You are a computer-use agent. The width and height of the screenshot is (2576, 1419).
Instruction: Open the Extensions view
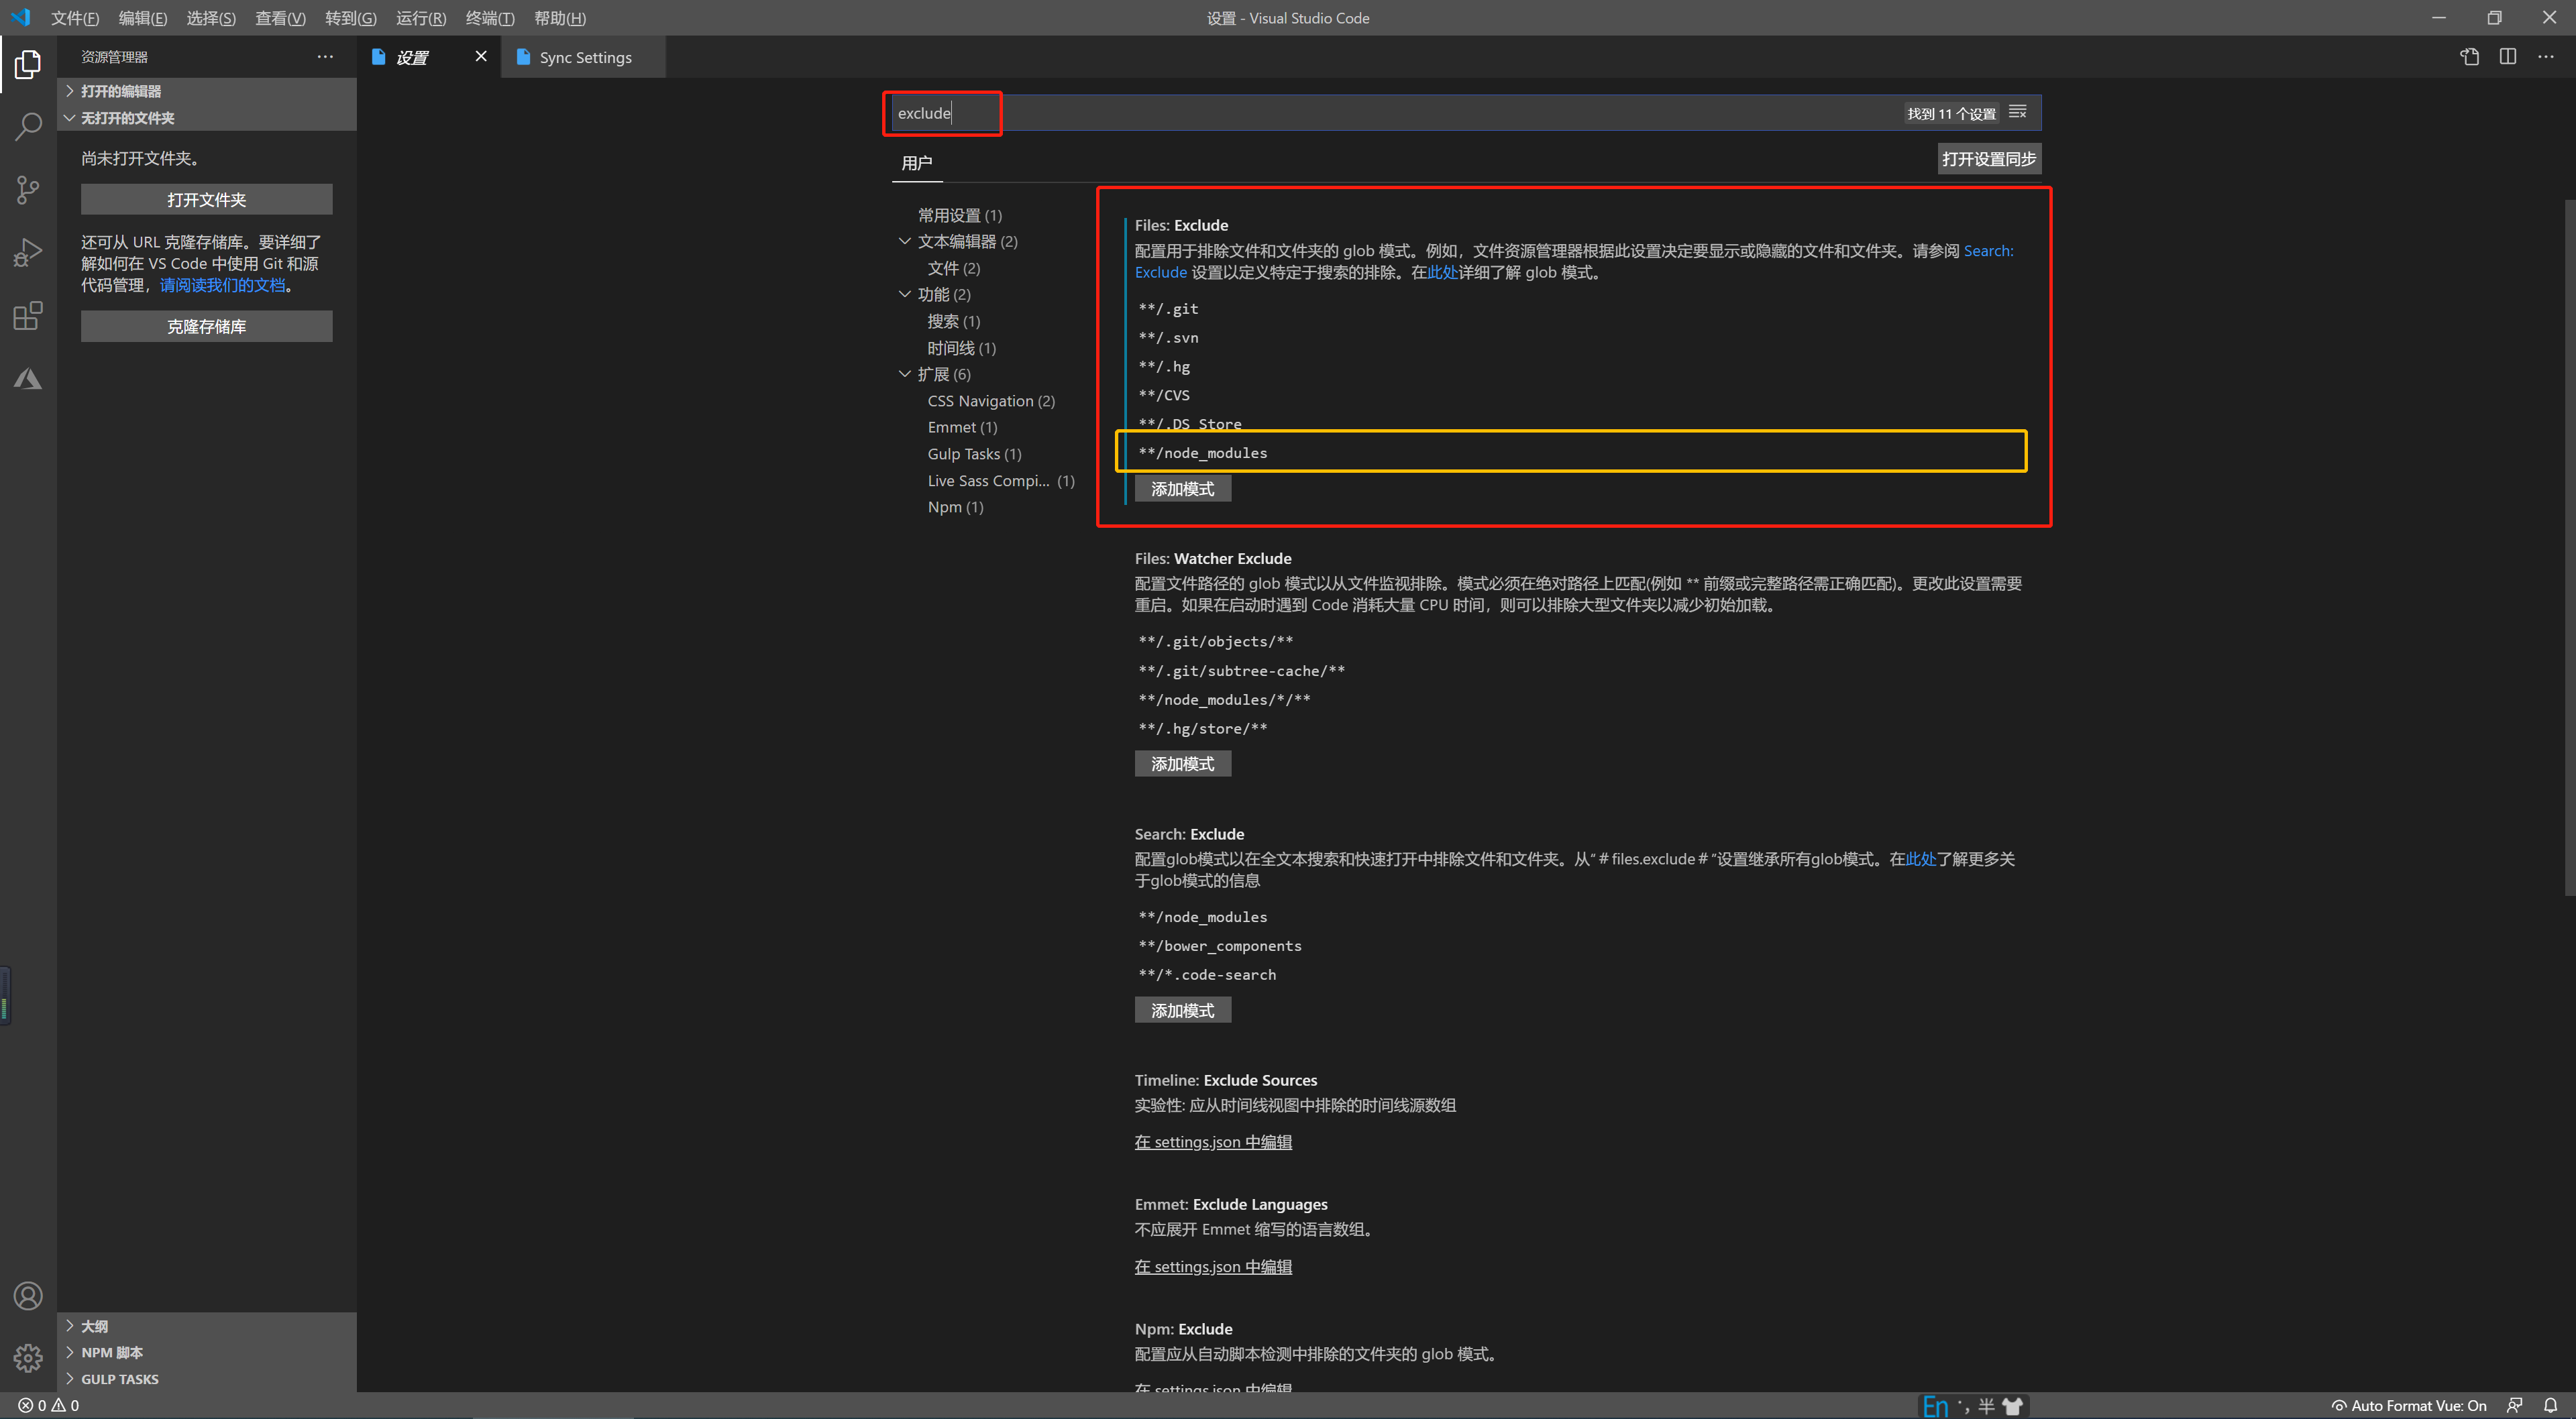tap(28, 315)
